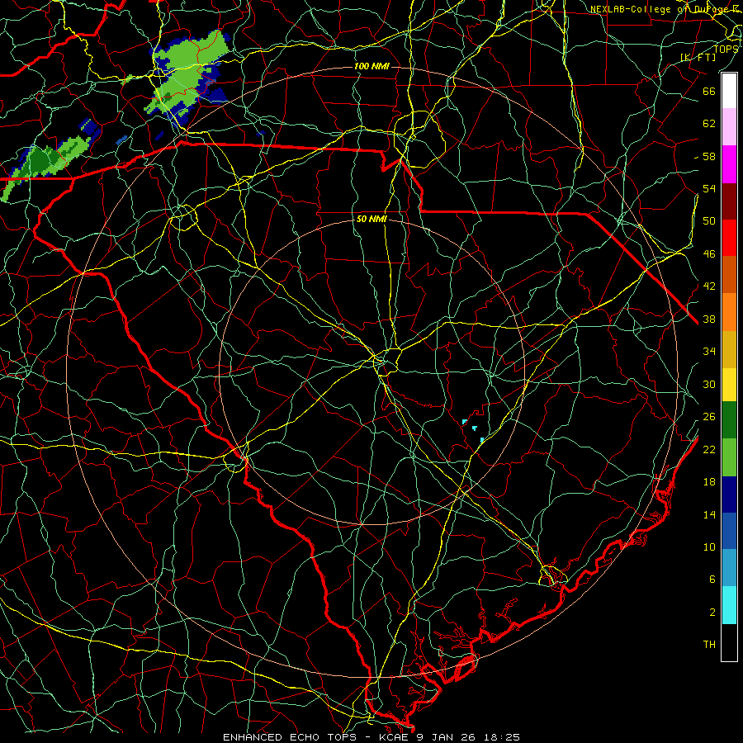Pick the gold legend swatch
The image size is (743, 743).
coord(729,348)
